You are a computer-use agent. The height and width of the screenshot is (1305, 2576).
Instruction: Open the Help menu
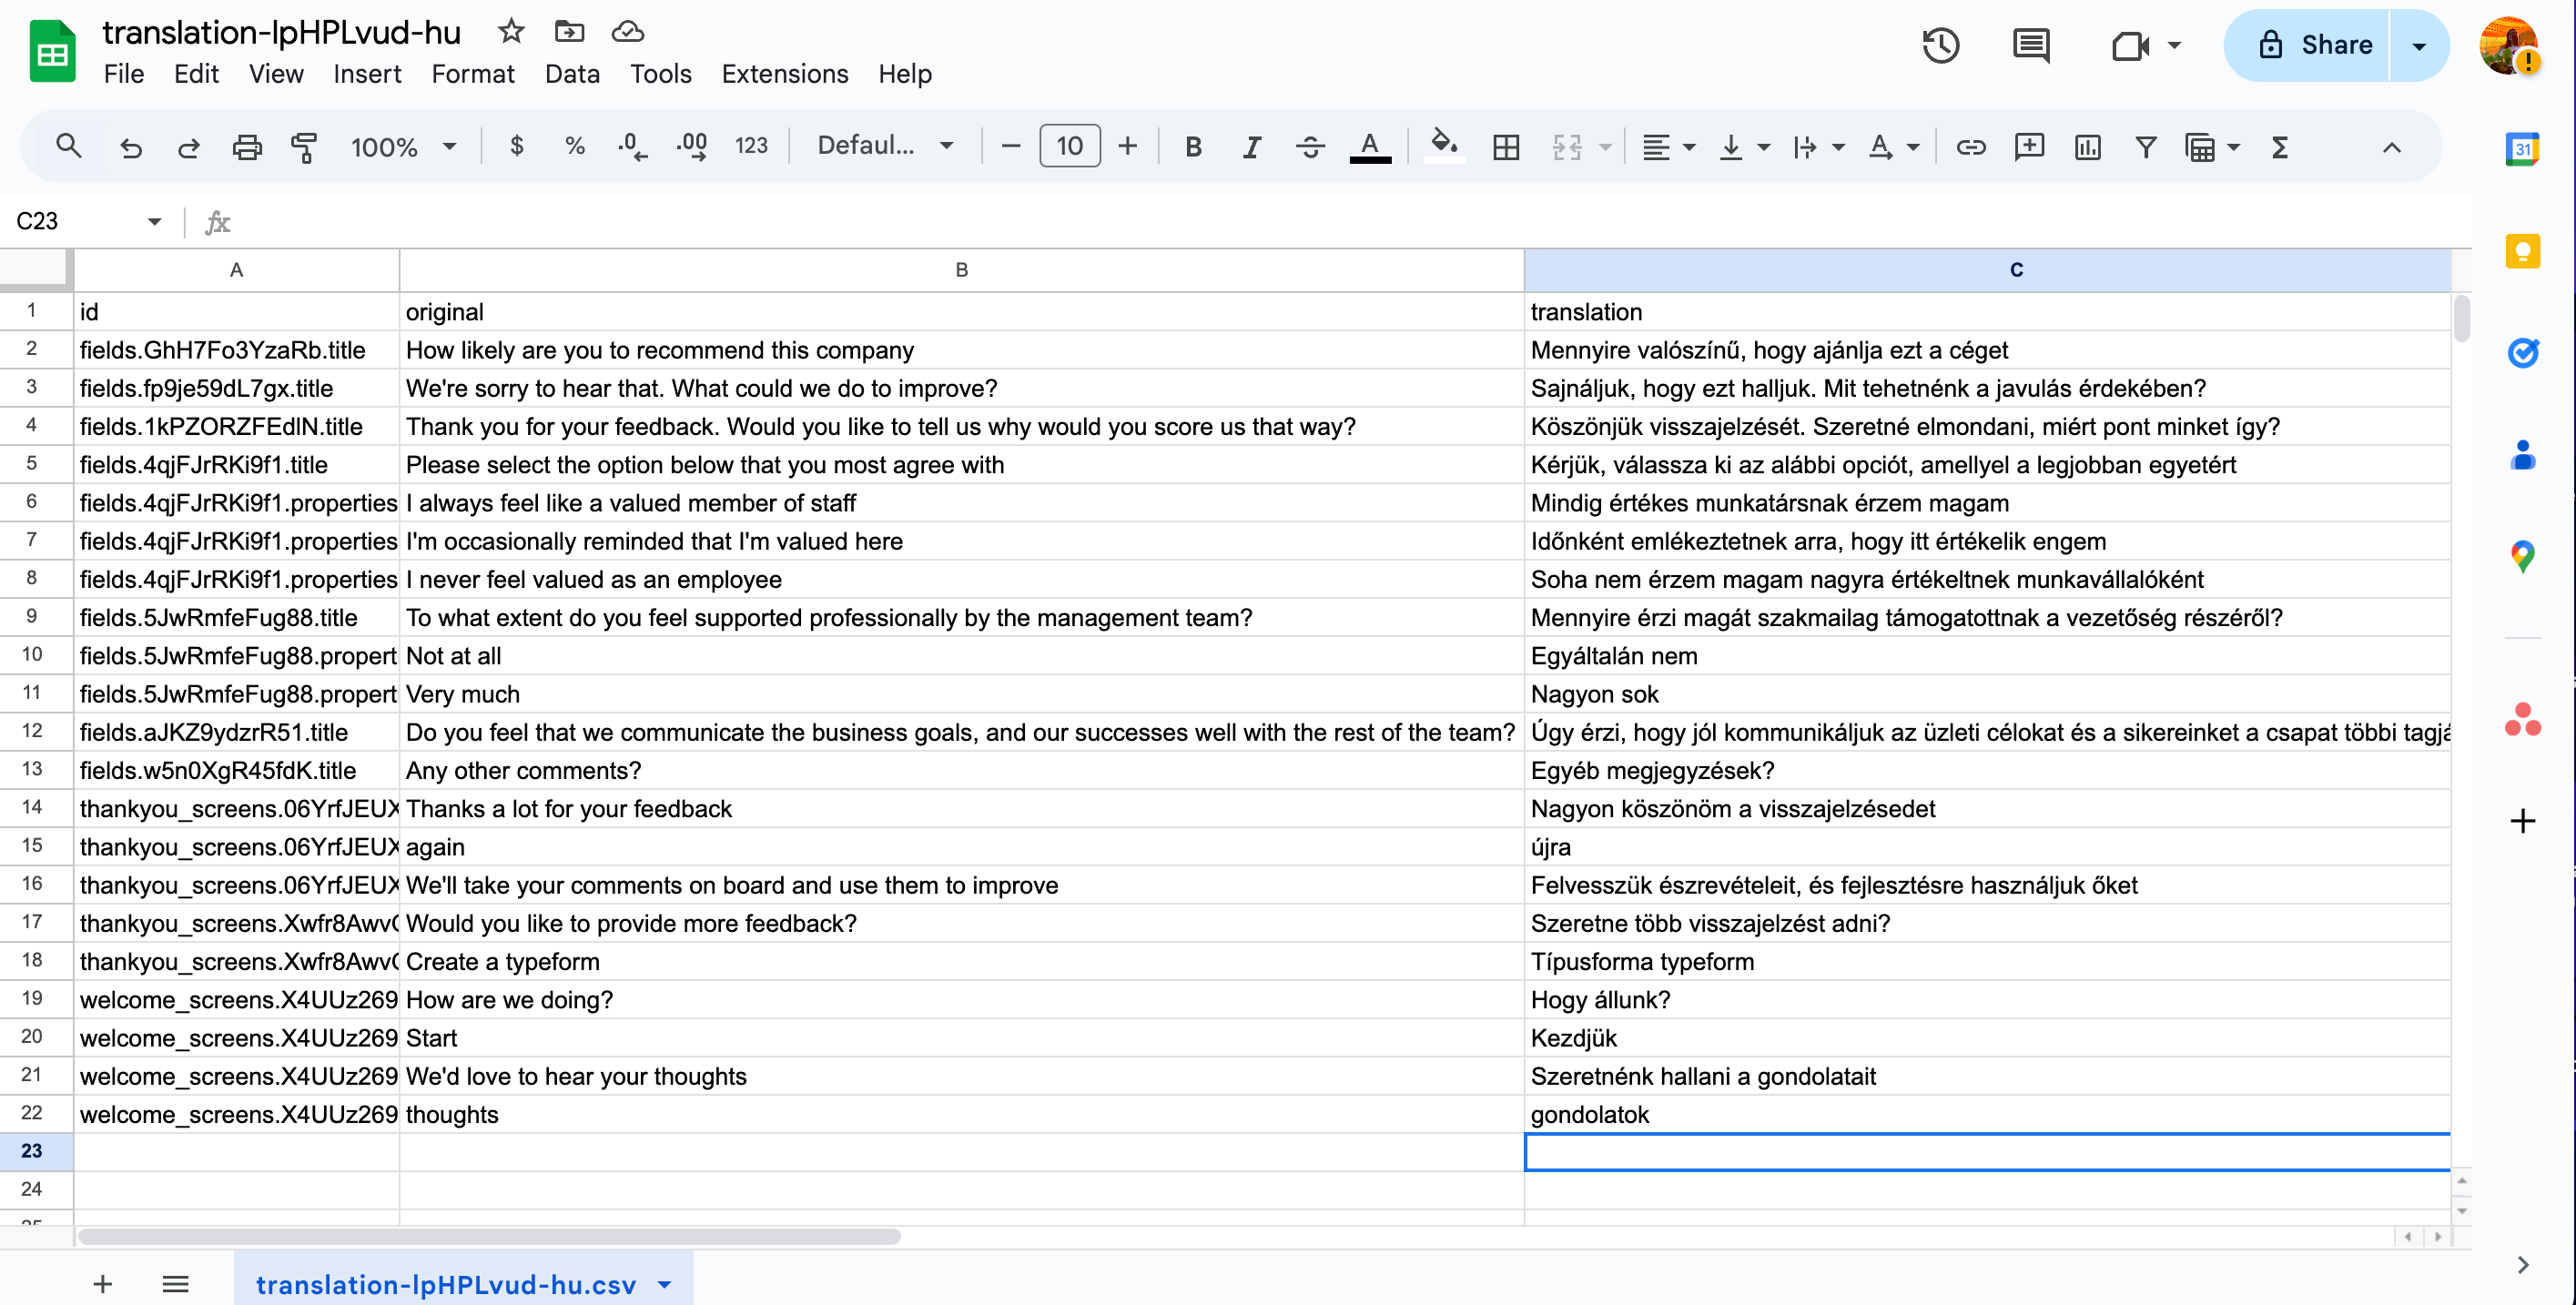905,74
